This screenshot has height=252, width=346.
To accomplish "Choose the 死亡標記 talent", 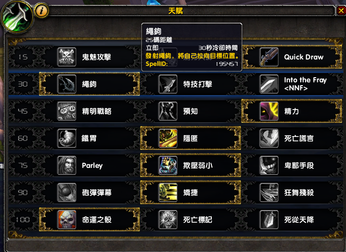I will 191,220.
